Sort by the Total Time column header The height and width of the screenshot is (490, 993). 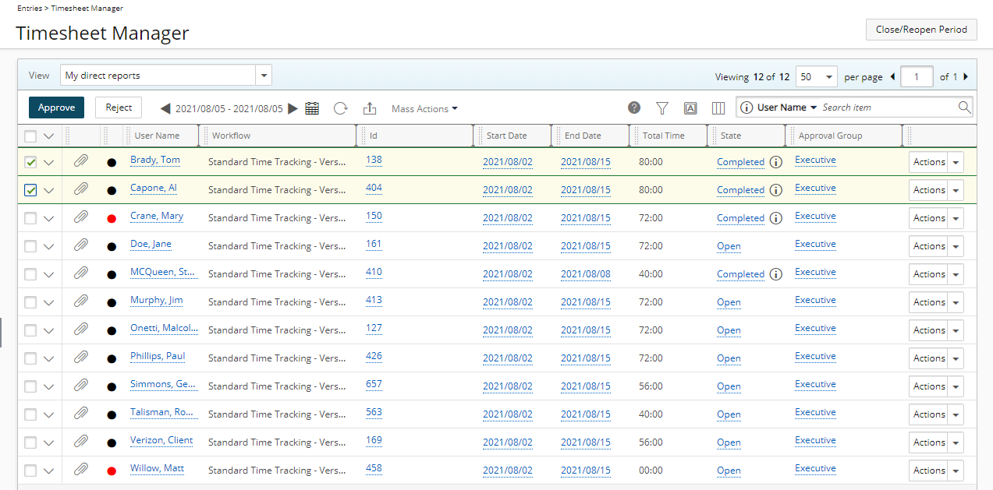pyautogui.click(x=663, y=136)
